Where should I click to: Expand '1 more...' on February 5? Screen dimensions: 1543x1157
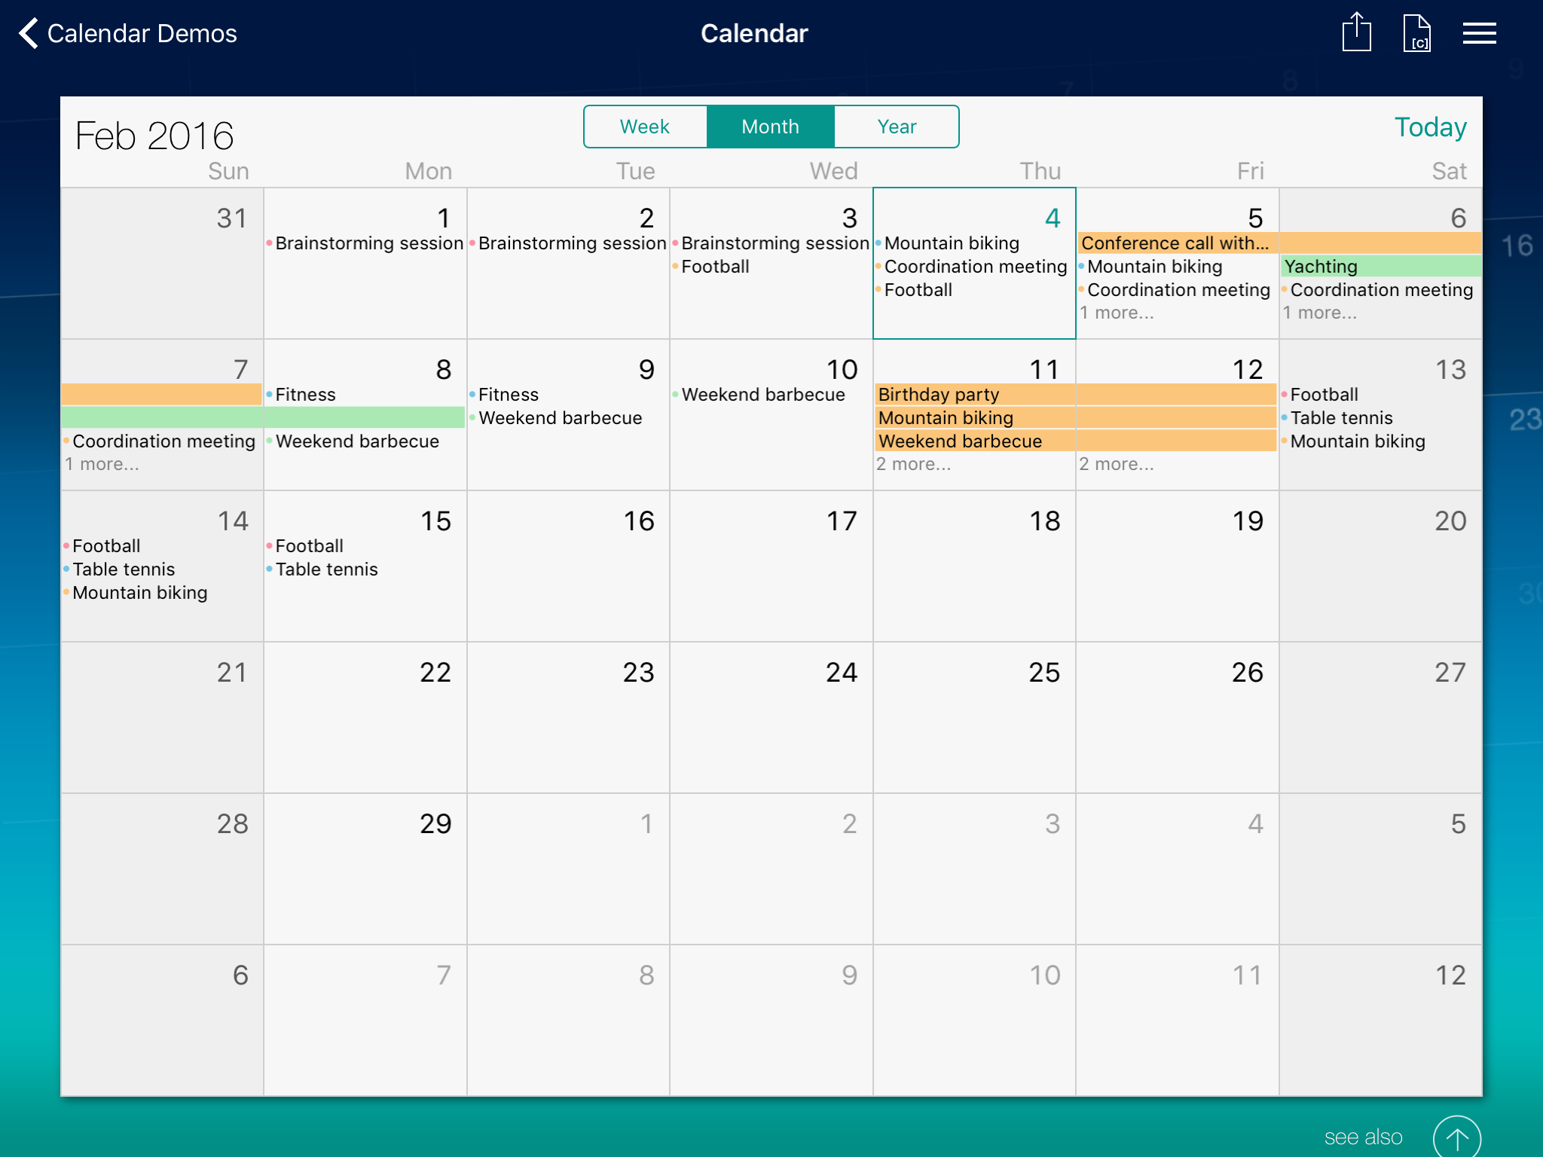(x=1116, y=313)
